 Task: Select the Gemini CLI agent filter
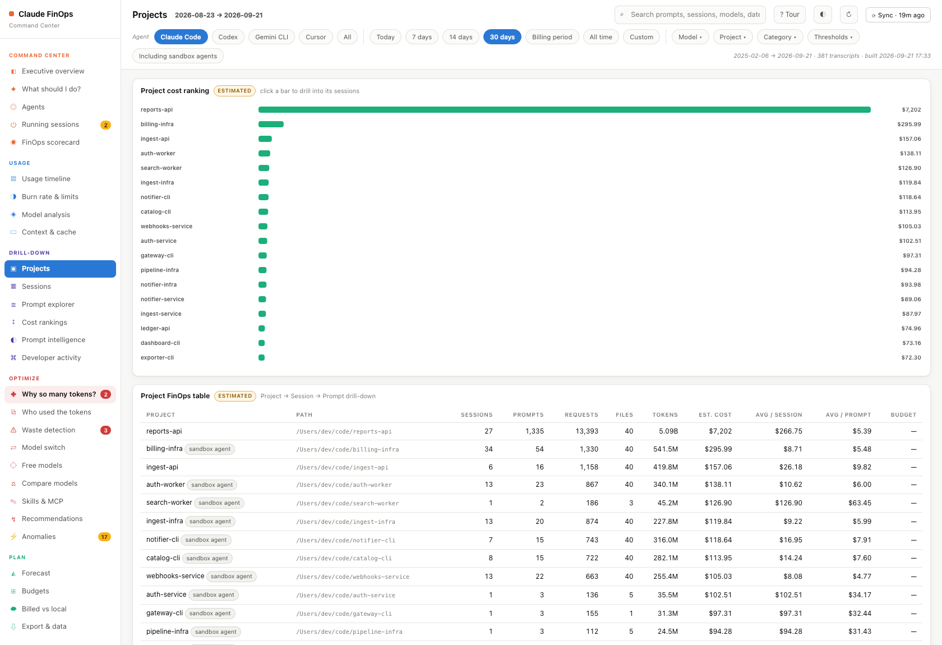pos(272,37)
